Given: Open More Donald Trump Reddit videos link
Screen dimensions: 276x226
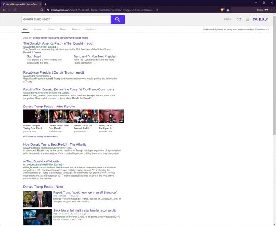Looking at the screenshot, I should (x=40, y=137).
